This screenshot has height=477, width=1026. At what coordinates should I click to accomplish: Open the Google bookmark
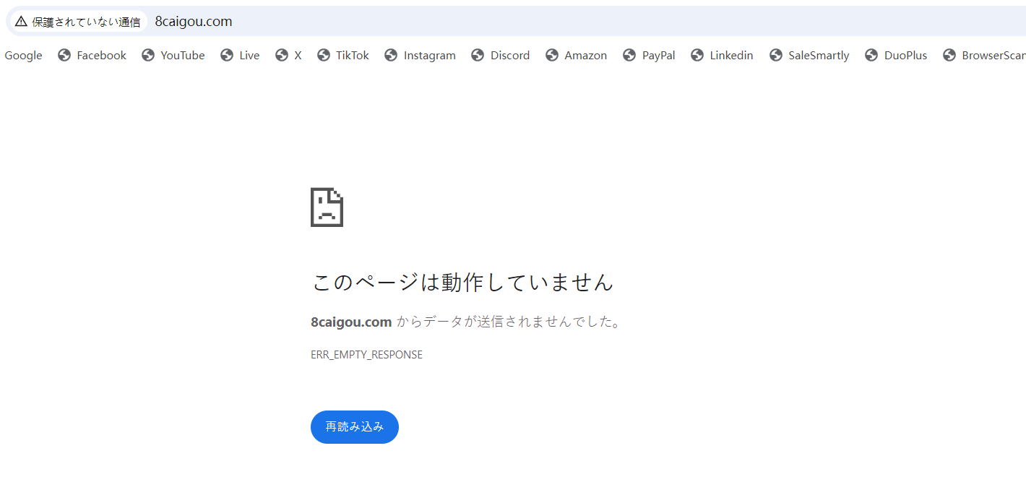(x=22, y=56)
